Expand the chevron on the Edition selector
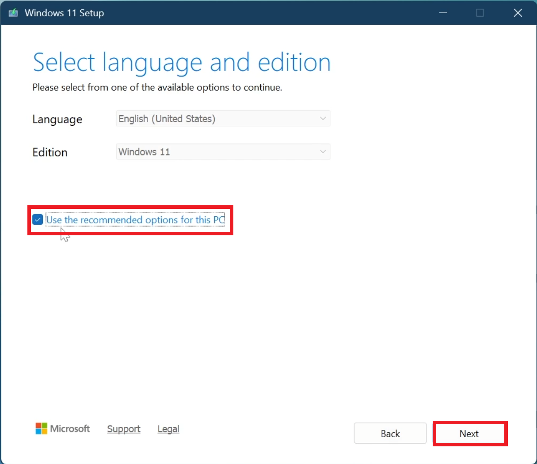 323,151
